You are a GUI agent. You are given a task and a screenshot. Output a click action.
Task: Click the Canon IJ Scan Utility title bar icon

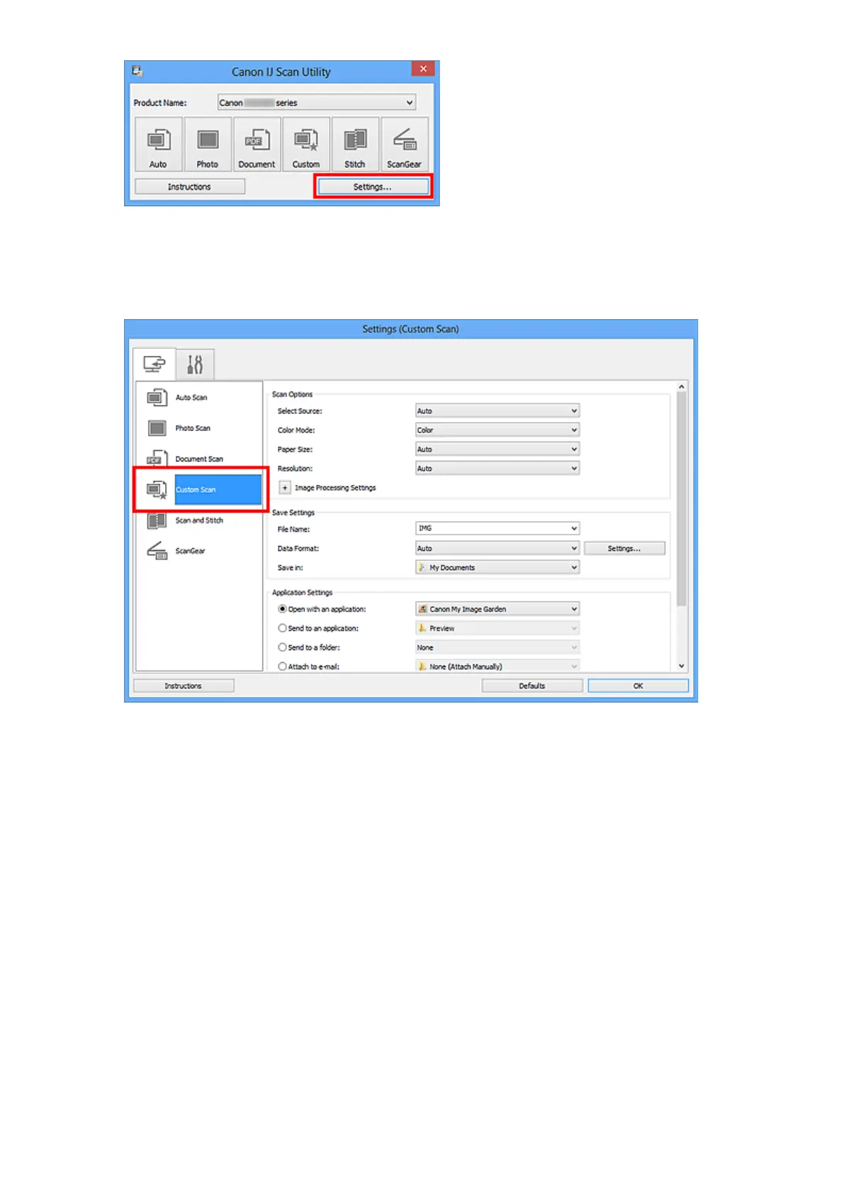(x=137, y=71)
